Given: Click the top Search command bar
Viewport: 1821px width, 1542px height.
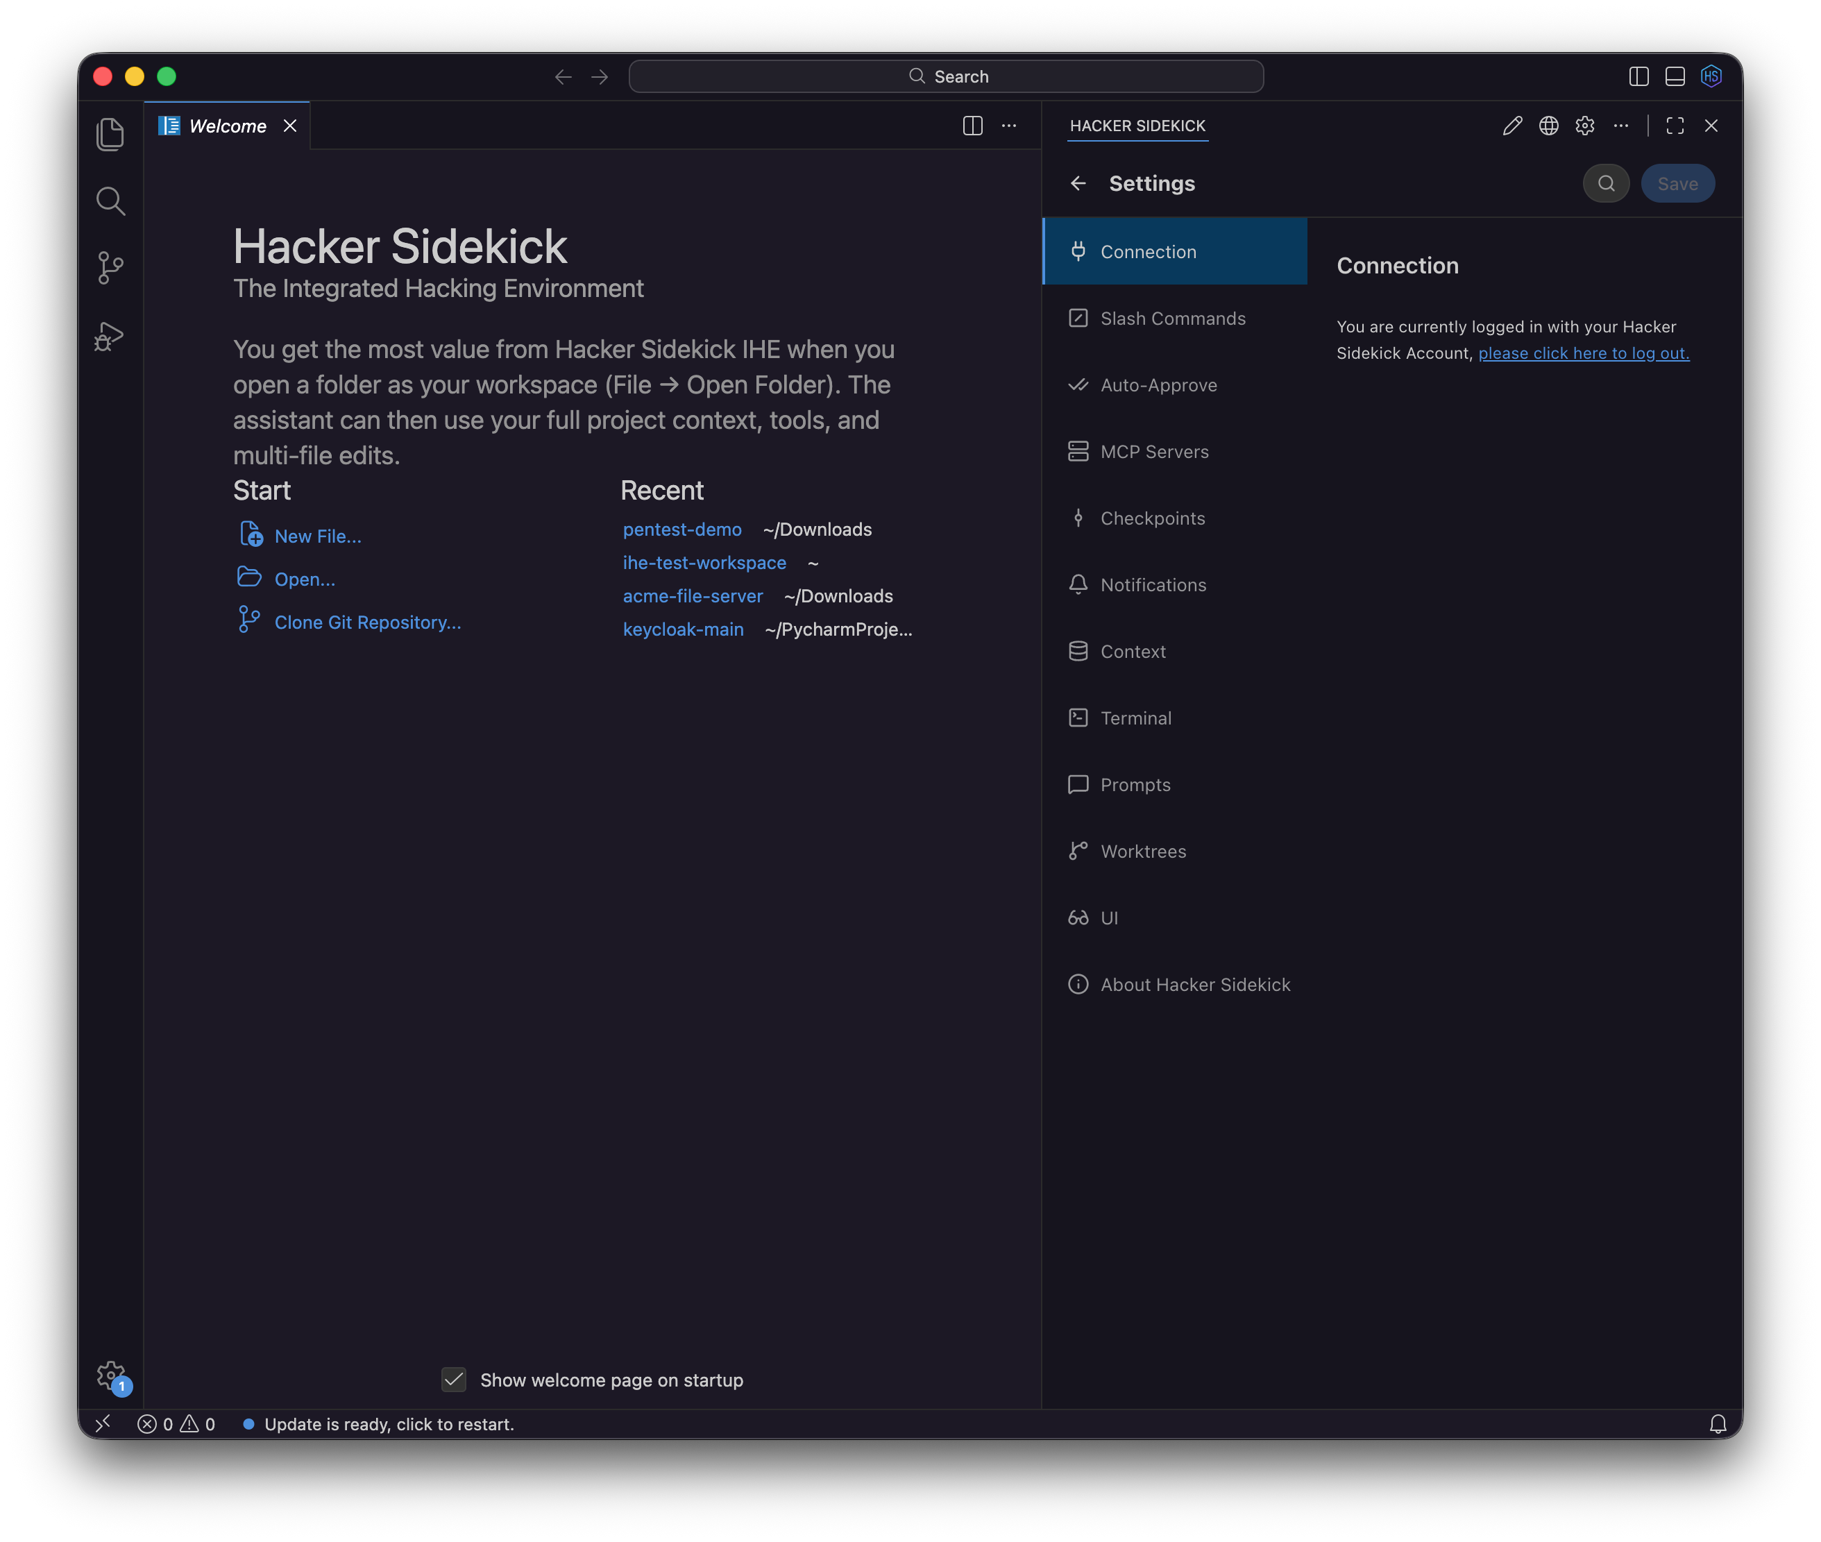Looking at the screenshot, I should (946, 77).
